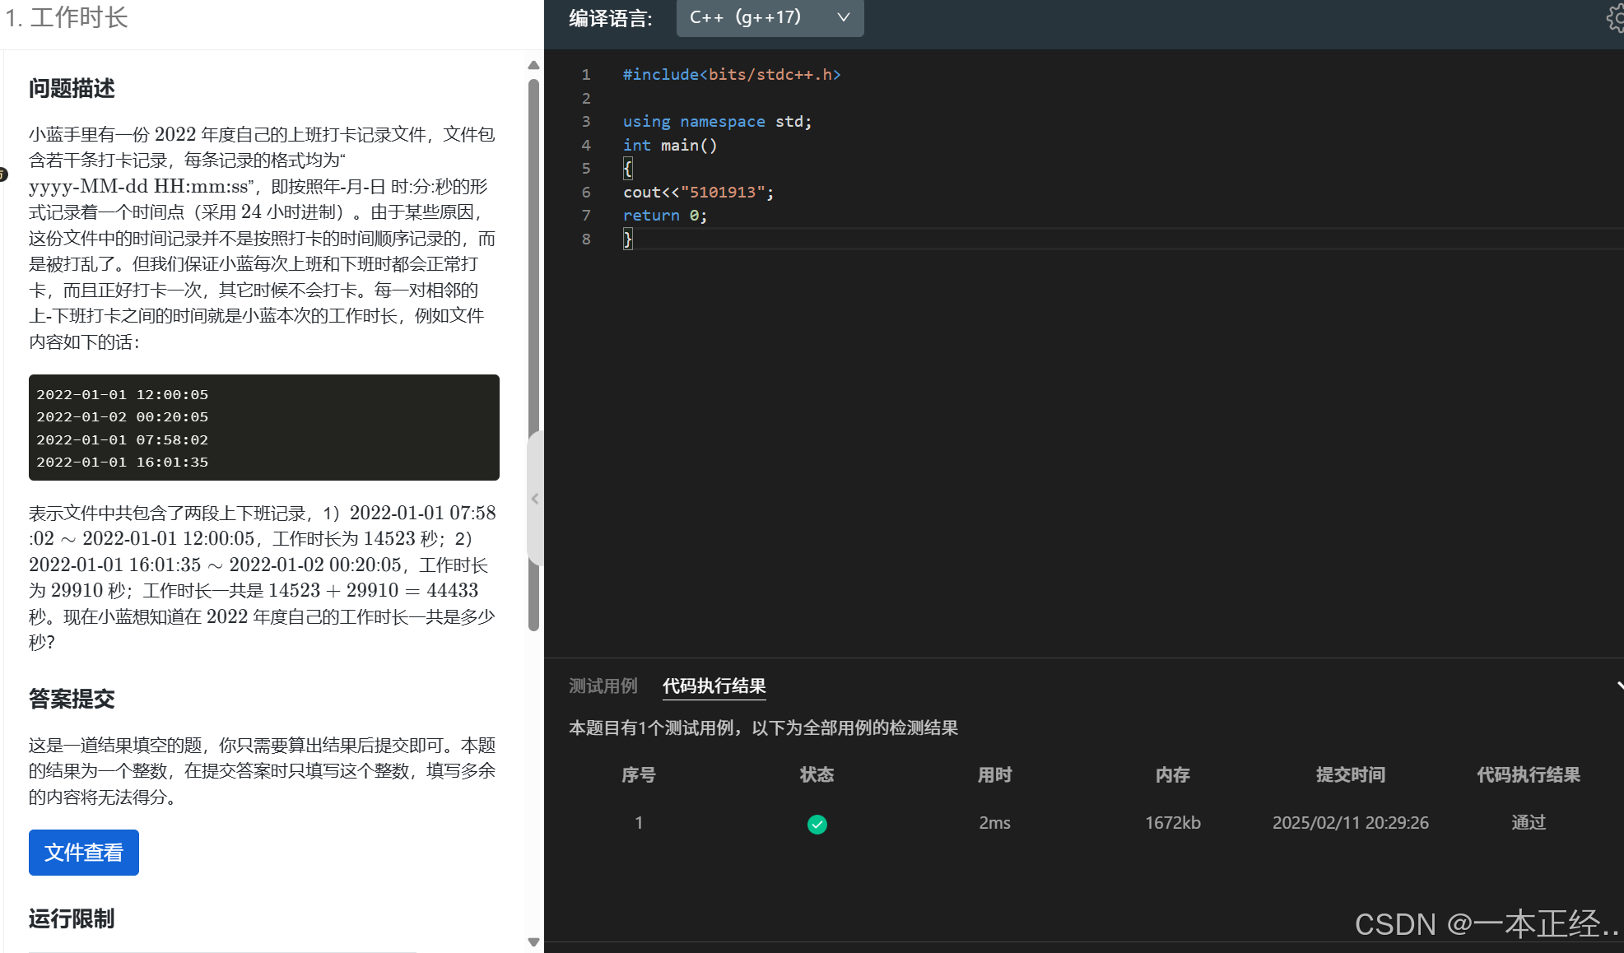Click the 文件查看 button
Image resolution: width=1624 pixels, height=953 pixels.
[x=83, y=853]
